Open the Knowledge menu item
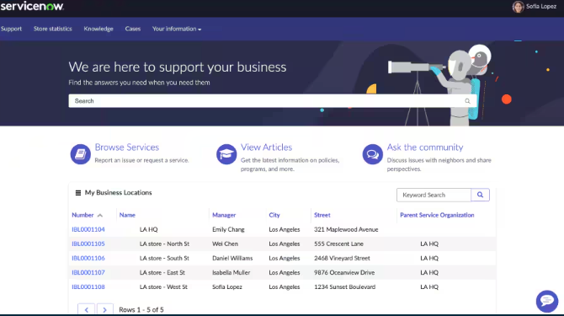Image resolution: width=564 pixels, height=316 pixels. (x=98, y=29)
